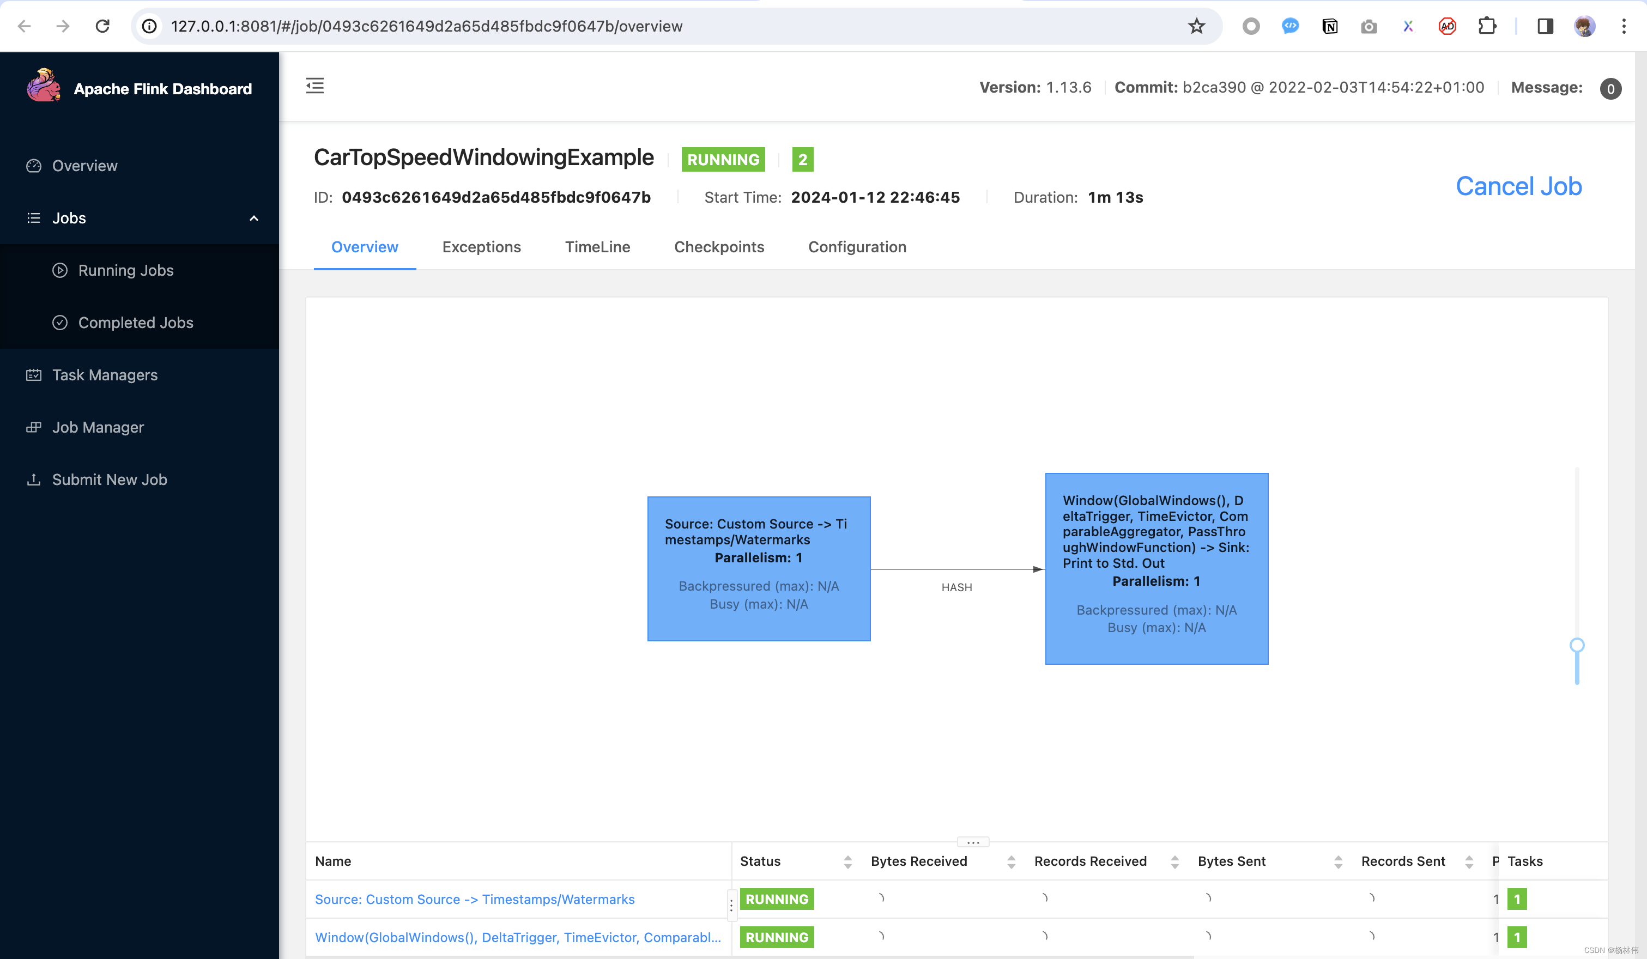Reload the page in the browser
This screenshot has width=1647, height=959.
(x=102, y=26)
